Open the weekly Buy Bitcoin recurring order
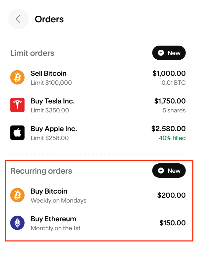Screen dimensions: 197x253 coord(98,195)
